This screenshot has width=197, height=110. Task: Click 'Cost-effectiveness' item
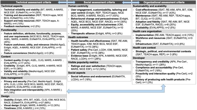pyautogui.click(x=146, y=10)
